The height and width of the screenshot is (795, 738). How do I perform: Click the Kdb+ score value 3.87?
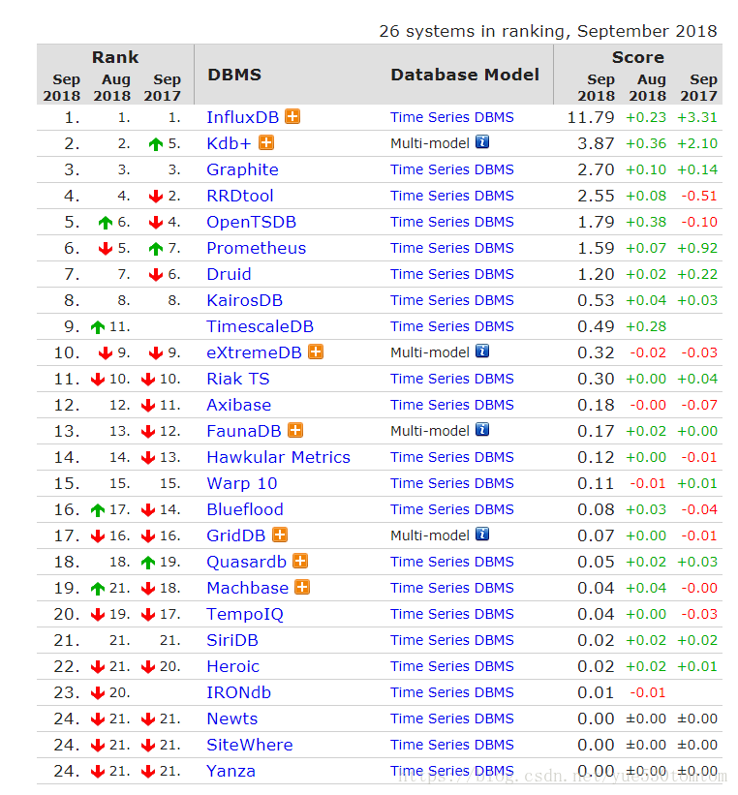[x=596, y=143]
